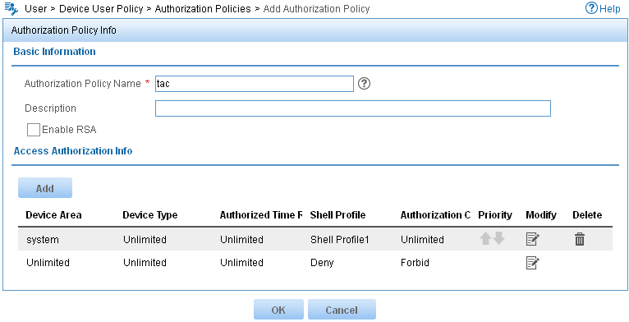Go to Authorization Policies breadcrumb
Screen dimensions: 629x322
coord(203,9)
